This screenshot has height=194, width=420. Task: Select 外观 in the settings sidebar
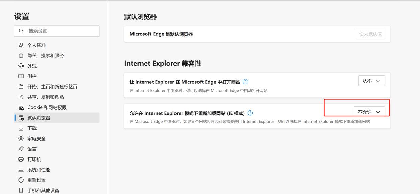tap(57, 66)
